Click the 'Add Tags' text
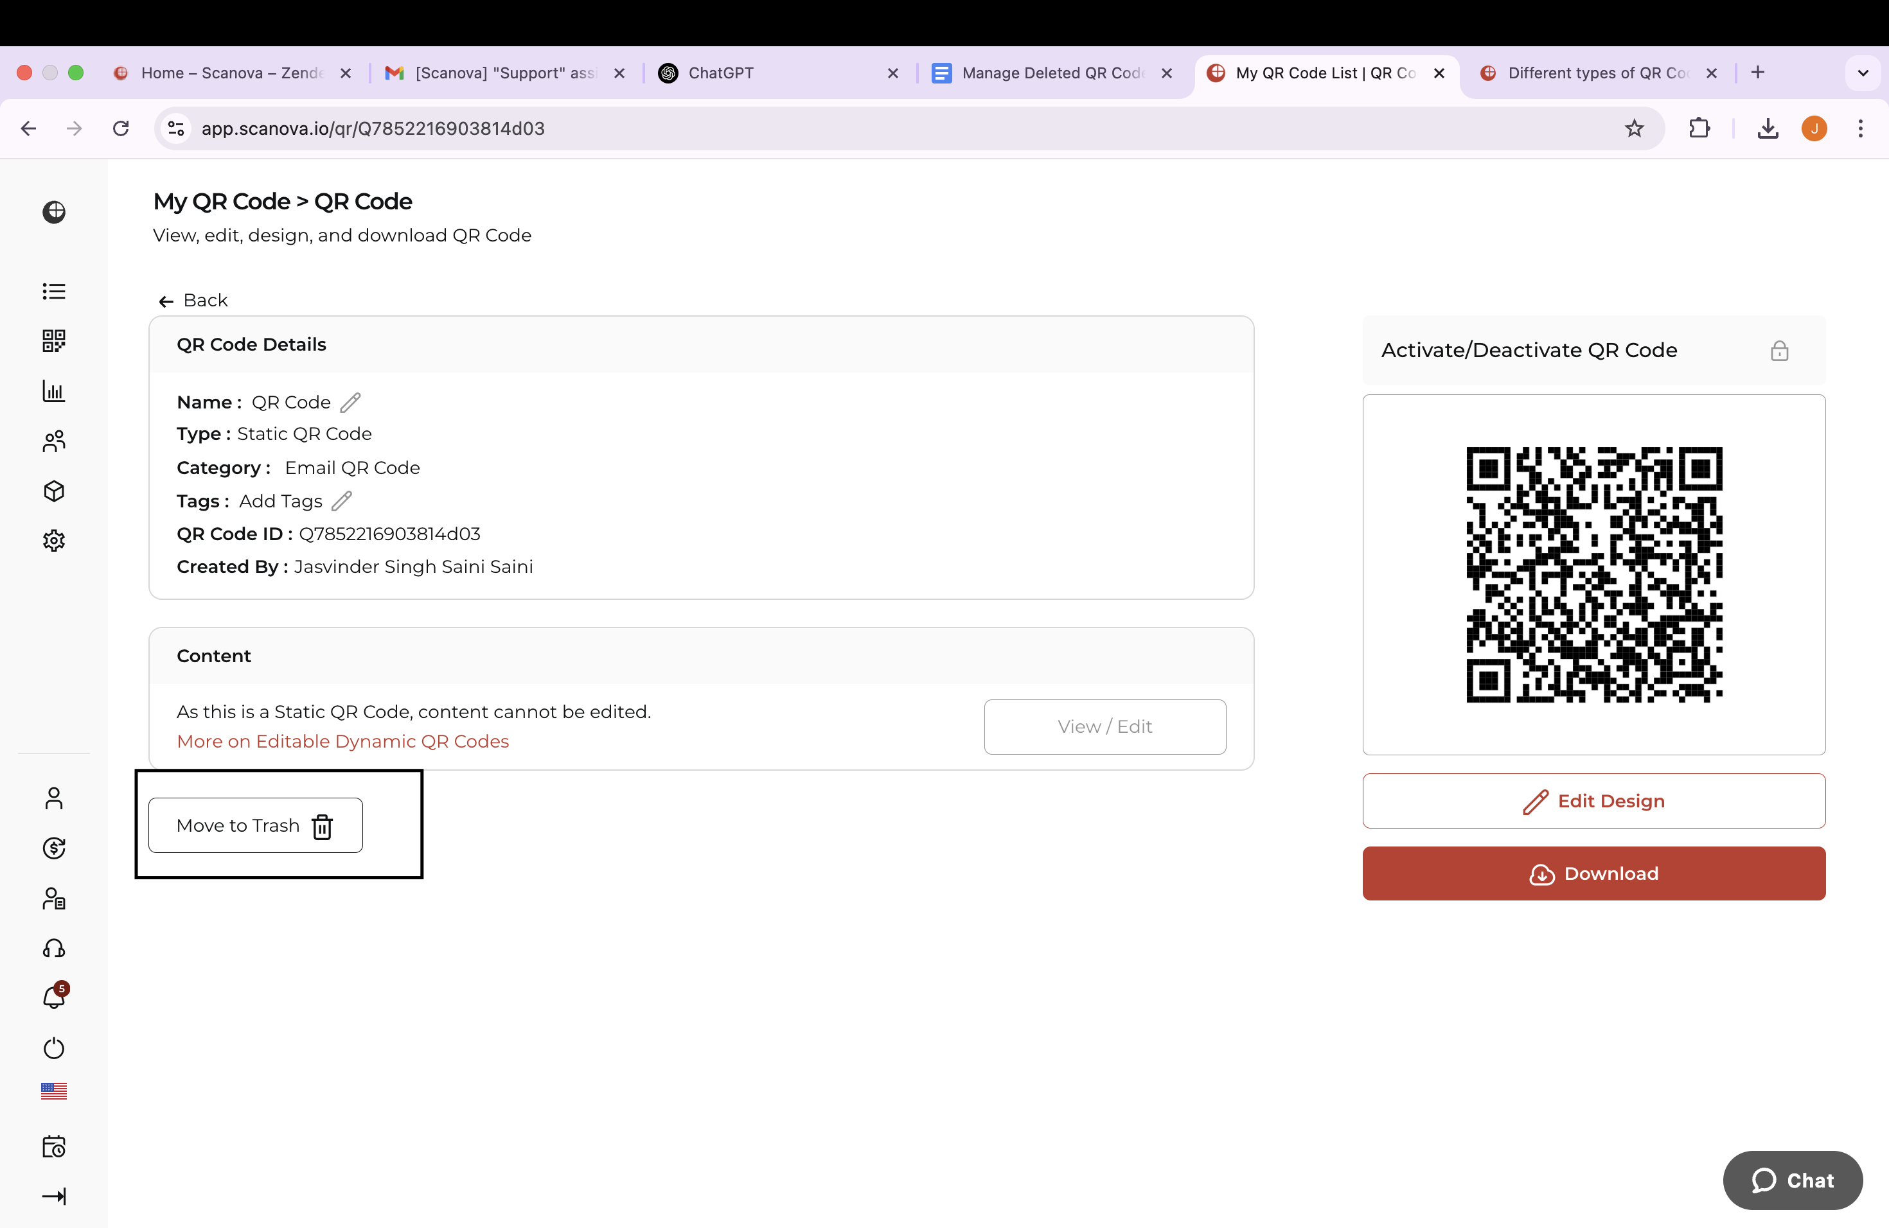1889x1228 pixels. (x=281, y=502)
